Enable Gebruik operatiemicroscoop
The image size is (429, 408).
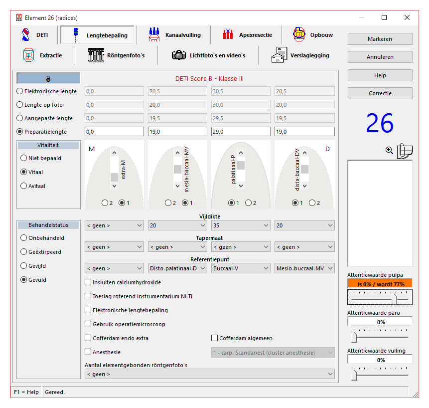pos(88,324)
